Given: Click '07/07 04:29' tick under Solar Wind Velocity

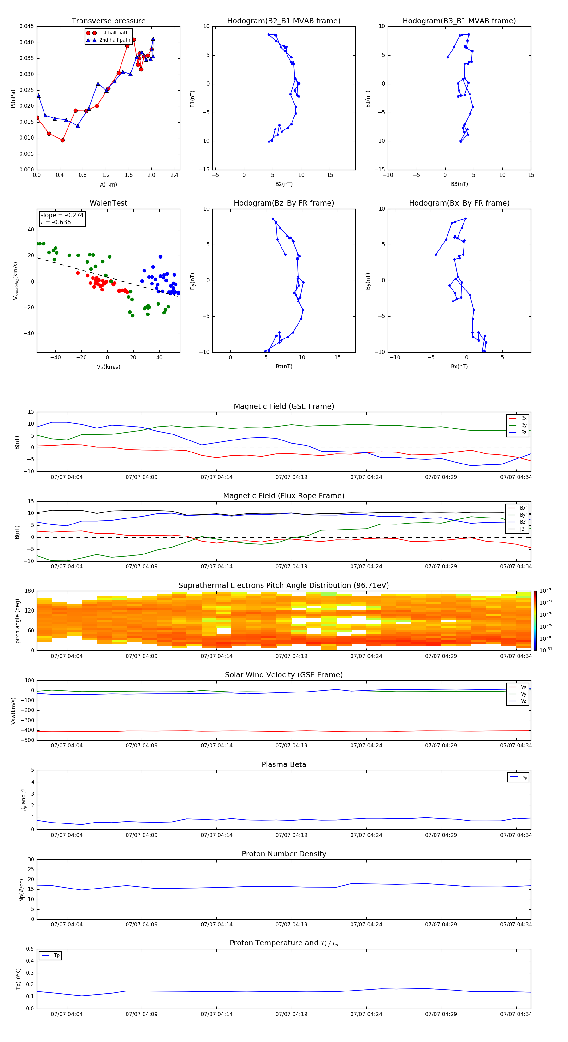Looking at the screenshot, I should point(441,746).
